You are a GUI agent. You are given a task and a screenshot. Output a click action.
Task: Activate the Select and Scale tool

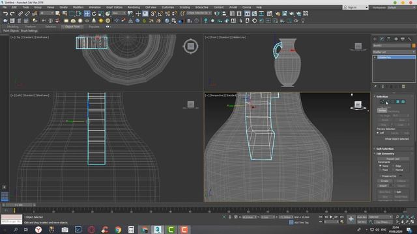pyautogui.click(x=101, y=14)
